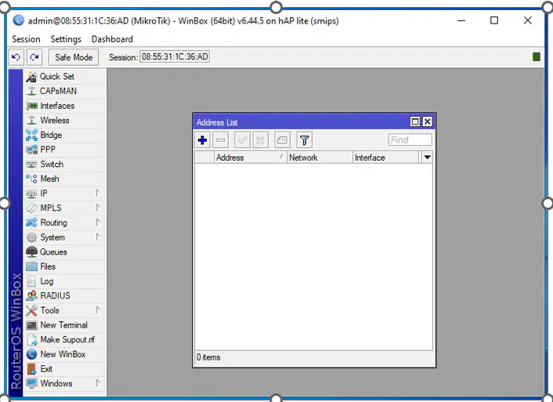553x402 pixels.
Task: Open the Session menu
Action: click(26, 39)
